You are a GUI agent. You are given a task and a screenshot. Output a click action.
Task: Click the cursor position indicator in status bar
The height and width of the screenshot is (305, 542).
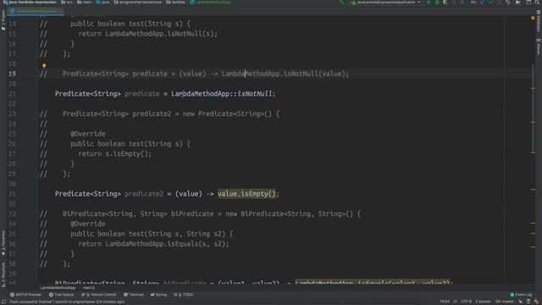click(x=445, y=302)
